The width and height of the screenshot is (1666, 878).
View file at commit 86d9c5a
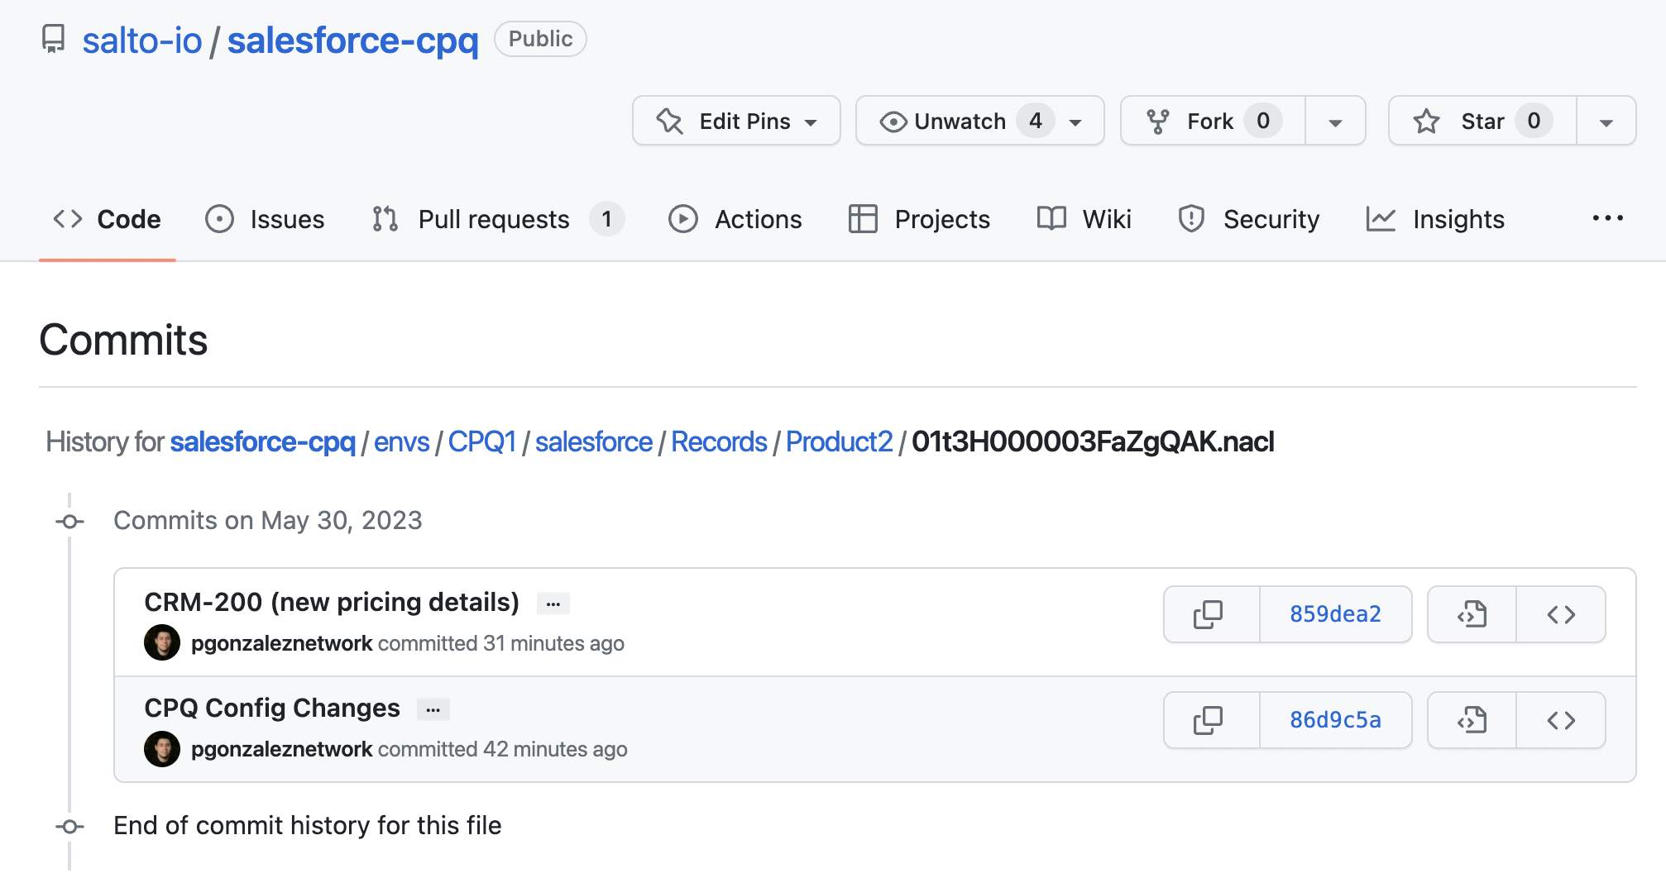(1472, 720)
